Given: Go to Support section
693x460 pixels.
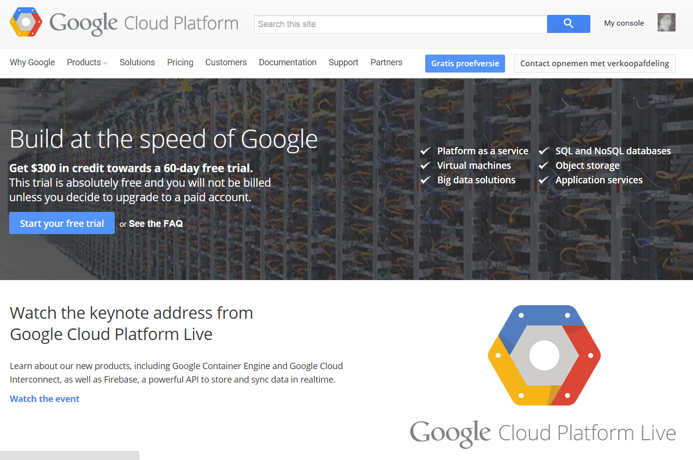Looking at the screenshot, I should pos(343,62).
